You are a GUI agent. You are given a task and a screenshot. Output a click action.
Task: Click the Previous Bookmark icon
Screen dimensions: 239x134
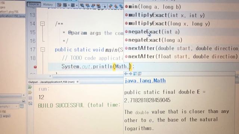111,6
